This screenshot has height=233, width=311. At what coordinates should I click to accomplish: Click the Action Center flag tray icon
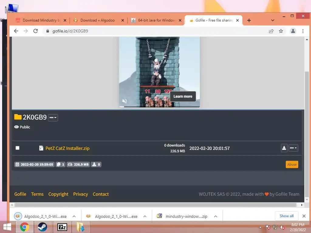point(268,227)
